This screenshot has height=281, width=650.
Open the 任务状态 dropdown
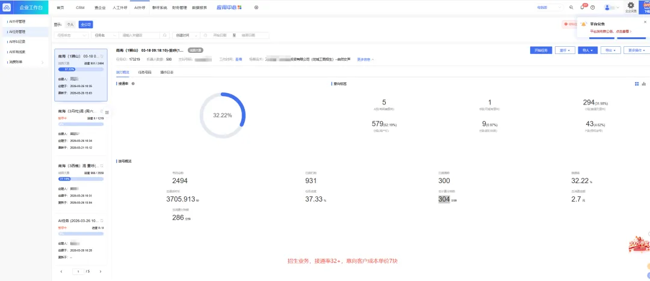[x=72, y=35]
